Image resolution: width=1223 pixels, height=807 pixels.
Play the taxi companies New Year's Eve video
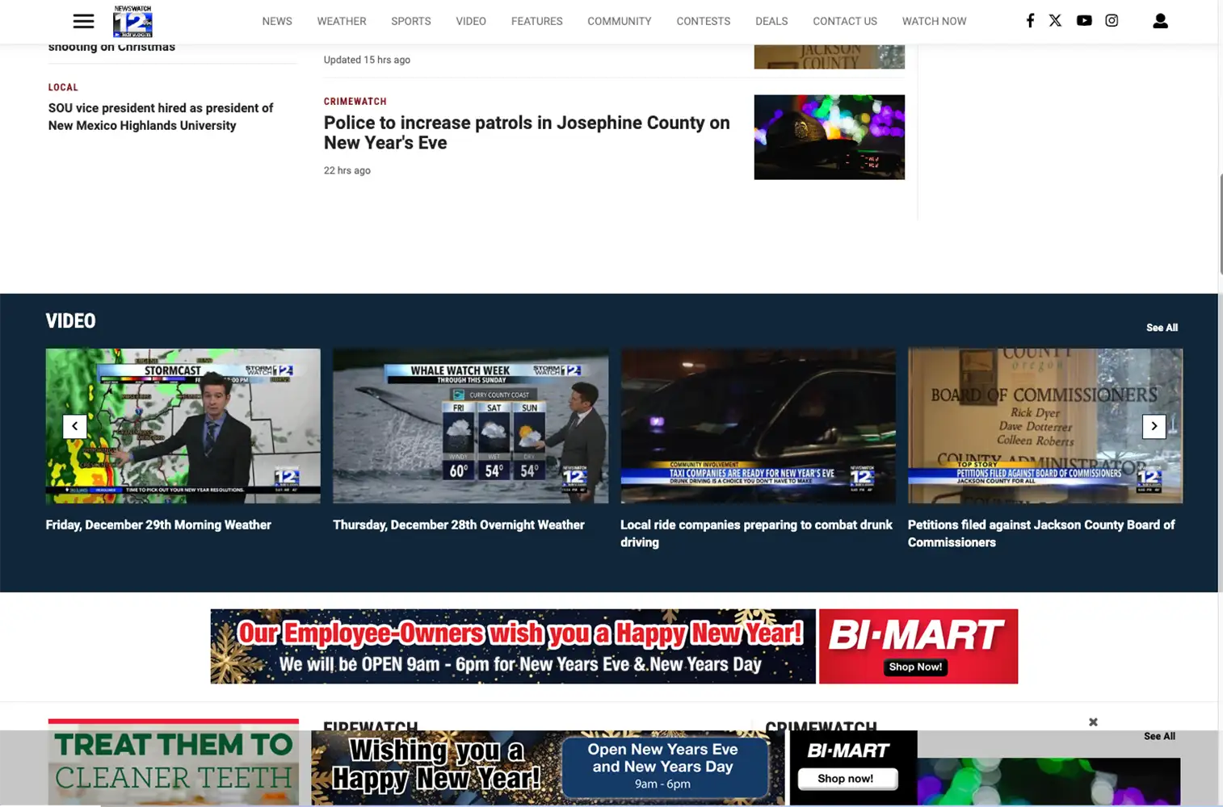tap(759, 426)
